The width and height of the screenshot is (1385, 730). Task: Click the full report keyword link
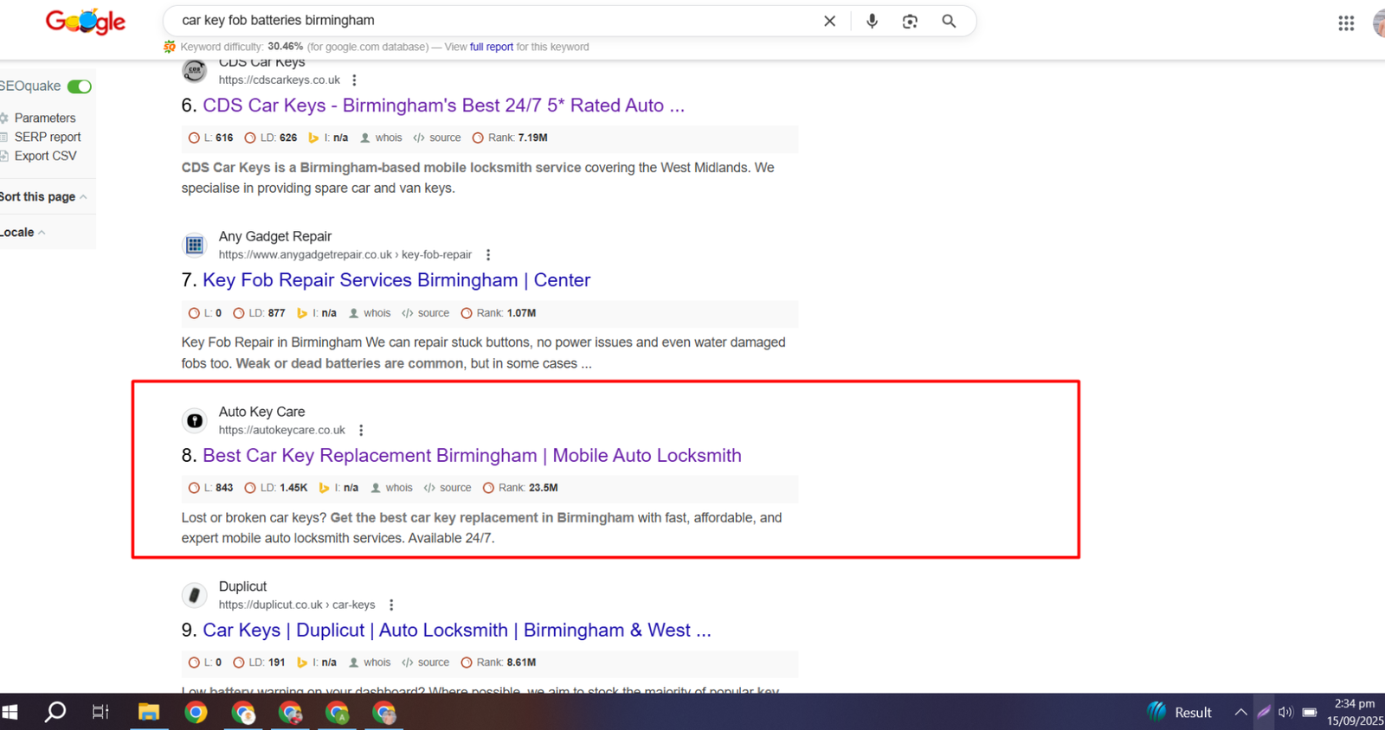coord(491,47)
